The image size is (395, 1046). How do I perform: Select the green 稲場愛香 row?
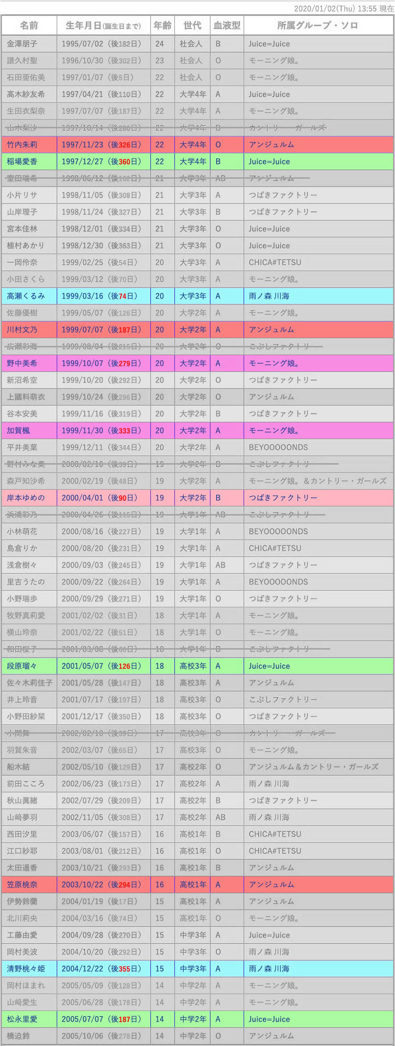point(197,161)
